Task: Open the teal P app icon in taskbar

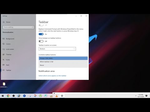Action: pos(46,96)
